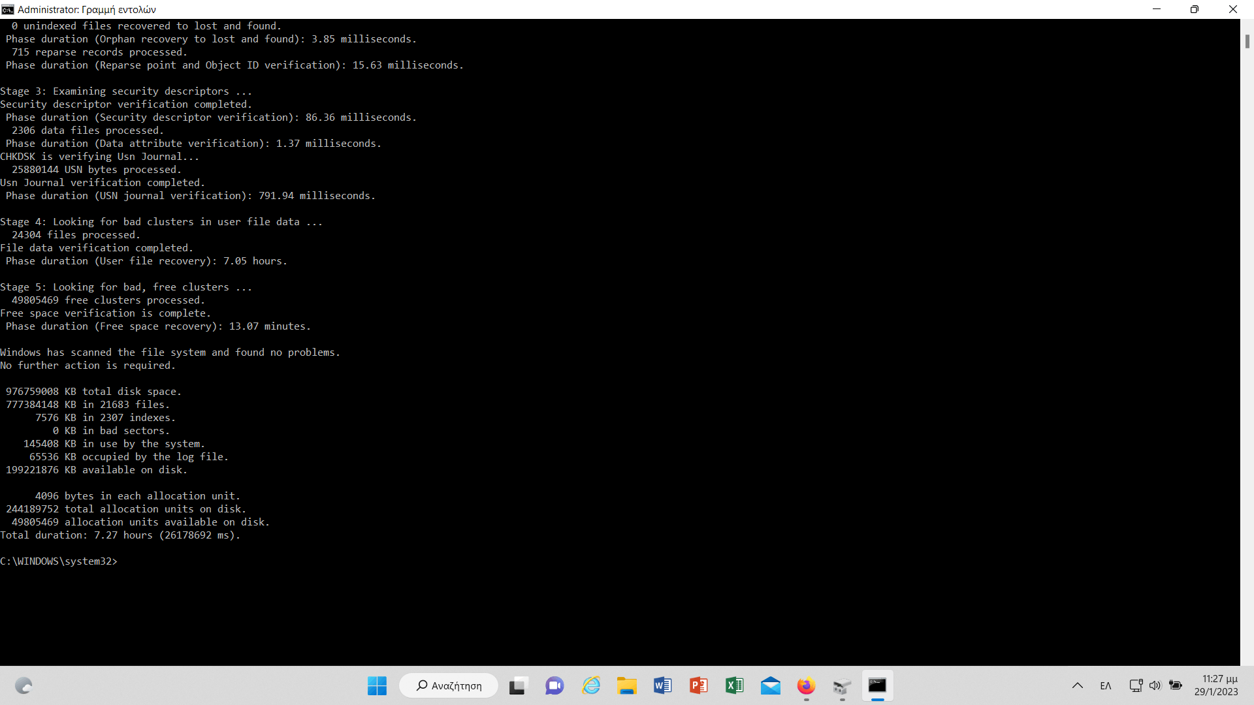
Task: Click 'Phase duration (User file recovery): 7.05 hours' line
Action: [x=146, y=261]
